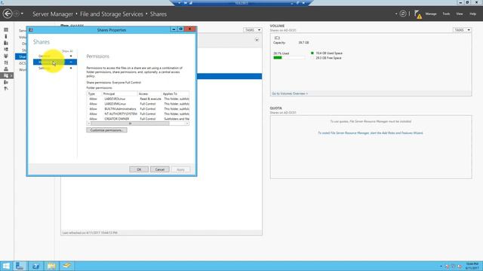Click OK in Shares Properties

pyautogui.click(x=139, y=169)
